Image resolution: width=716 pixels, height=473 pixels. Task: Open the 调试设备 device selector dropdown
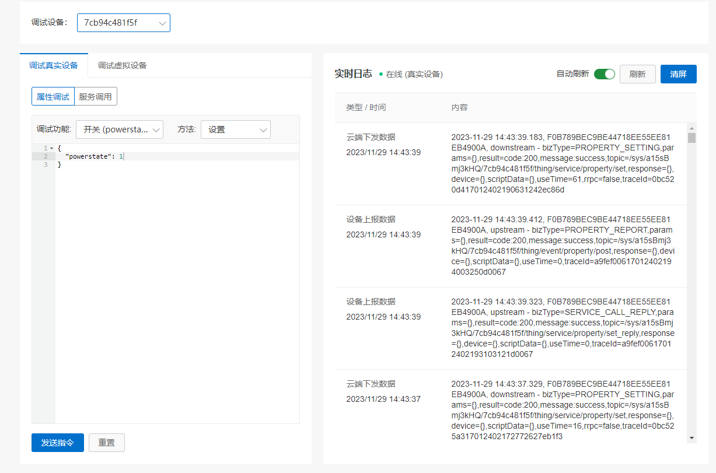(124, 23)
